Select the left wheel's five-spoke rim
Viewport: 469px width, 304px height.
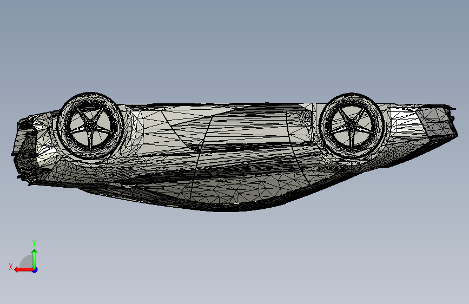tap(90, 125)
